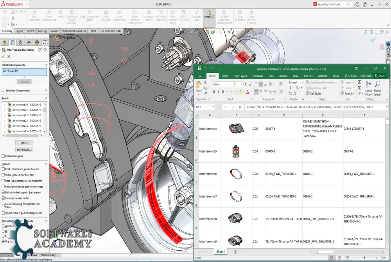Collapse the Results section
This screenshot has height=262, width=391.
(x=46, y=98)
